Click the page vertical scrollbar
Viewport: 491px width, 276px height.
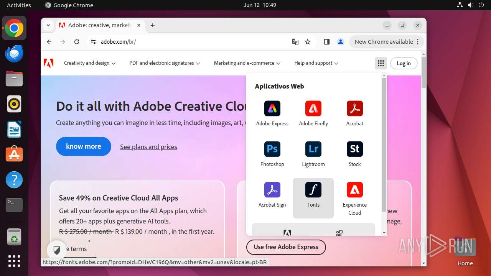(x=423, y=72)
